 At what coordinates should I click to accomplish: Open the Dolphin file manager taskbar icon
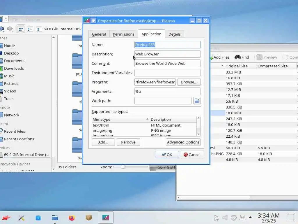[55, 218]
